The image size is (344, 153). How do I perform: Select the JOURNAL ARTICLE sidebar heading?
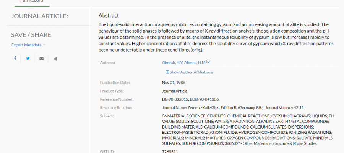(40, 16)
